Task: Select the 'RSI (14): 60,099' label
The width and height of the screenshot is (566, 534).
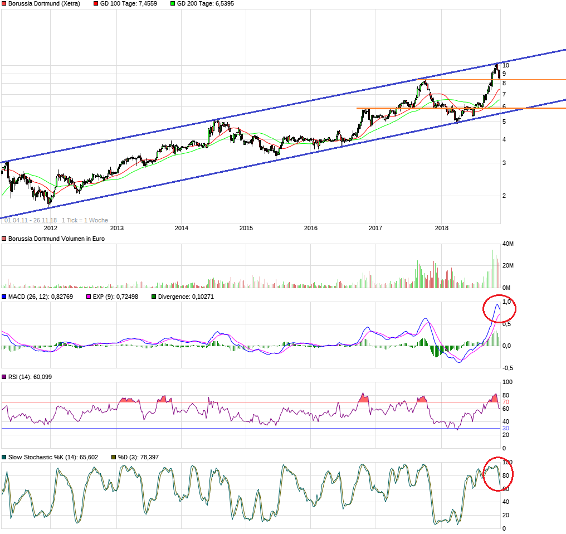Action: coord(30,377)
